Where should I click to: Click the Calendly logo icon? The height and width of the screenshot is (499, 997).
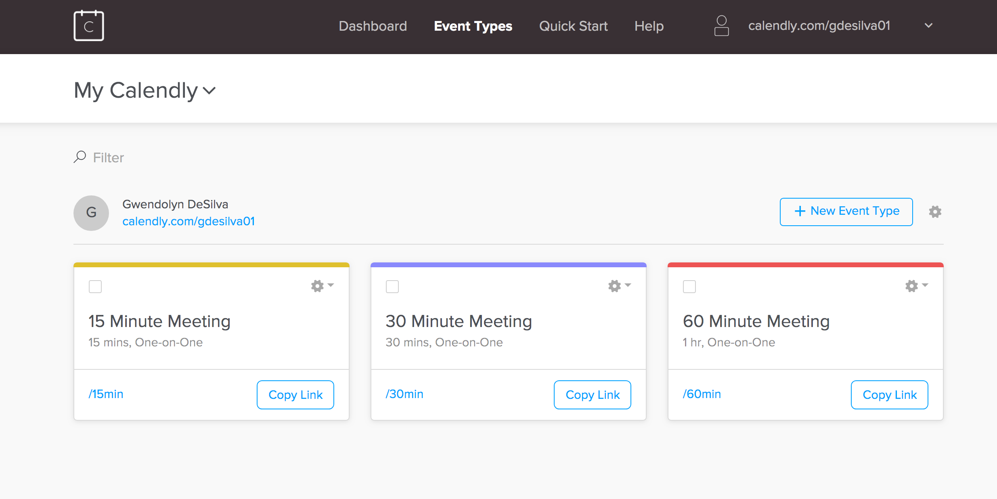pos(89,26)
